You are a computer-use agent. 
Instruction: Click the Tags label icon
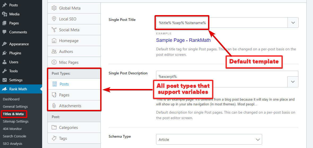(x=54, y=138)
